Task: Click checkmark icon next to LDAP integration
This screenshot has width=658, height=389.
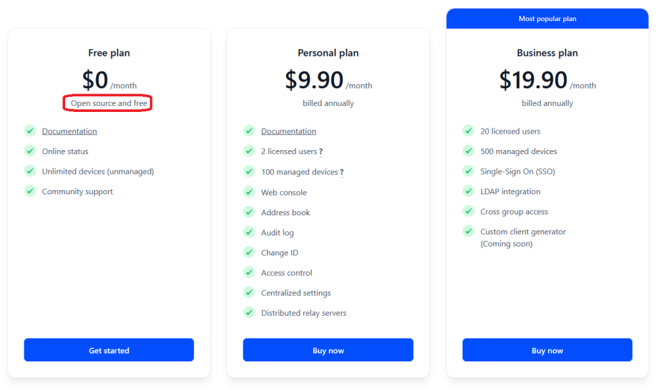Action: click(x=468, y=191)
